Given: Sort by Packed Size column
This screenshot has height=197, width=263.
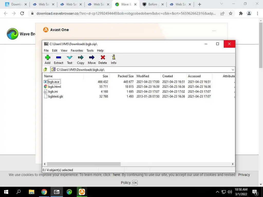Looking at the screenshot, I should coord(122,76).
